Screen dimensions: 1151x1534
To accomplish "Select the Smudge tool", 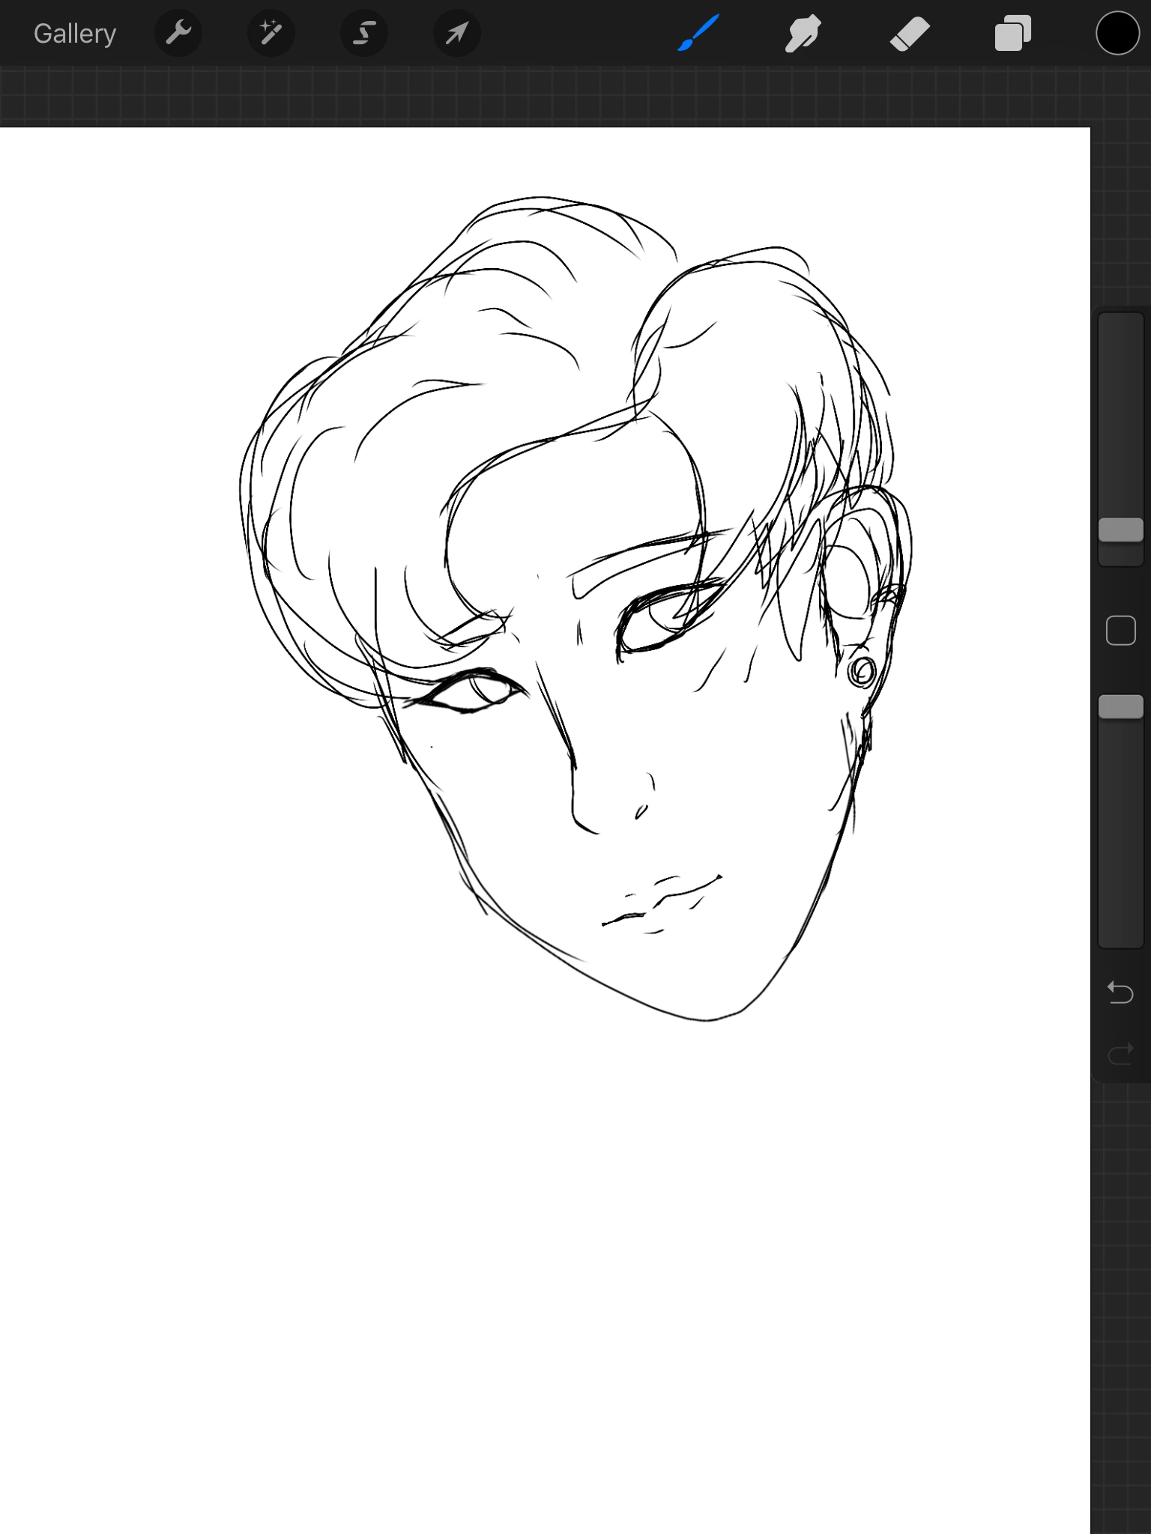I will [803, 34].
